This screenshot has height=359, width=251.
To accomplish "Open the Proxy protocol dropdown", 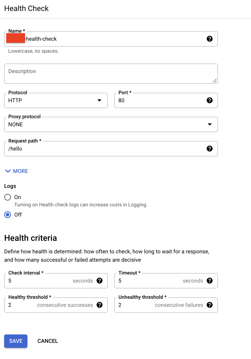I will pyautogui.click(x=111, y=124).
